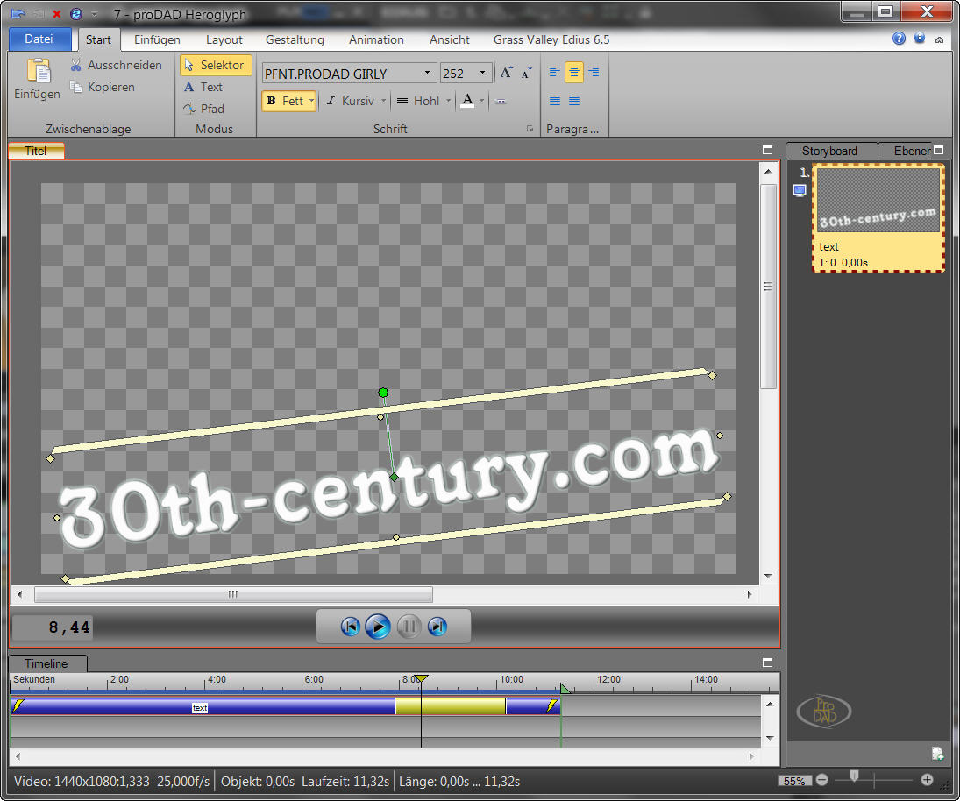
Task: Open font size 252 dropdown
Action: 482,74
